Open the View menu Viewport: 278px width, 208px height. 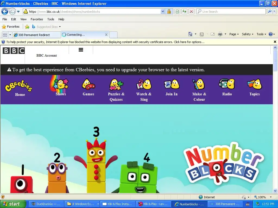23,19
